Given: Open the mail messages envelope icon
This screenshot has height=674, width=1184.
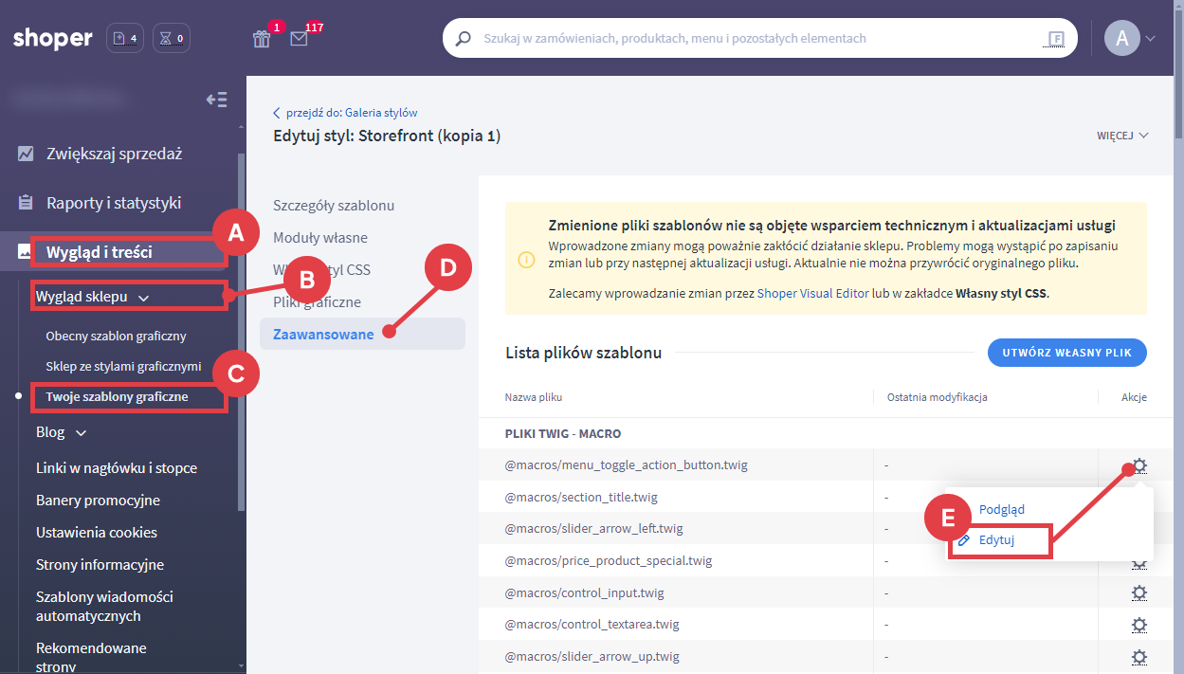Looking at the screenshot, I should tap(300, 39).
